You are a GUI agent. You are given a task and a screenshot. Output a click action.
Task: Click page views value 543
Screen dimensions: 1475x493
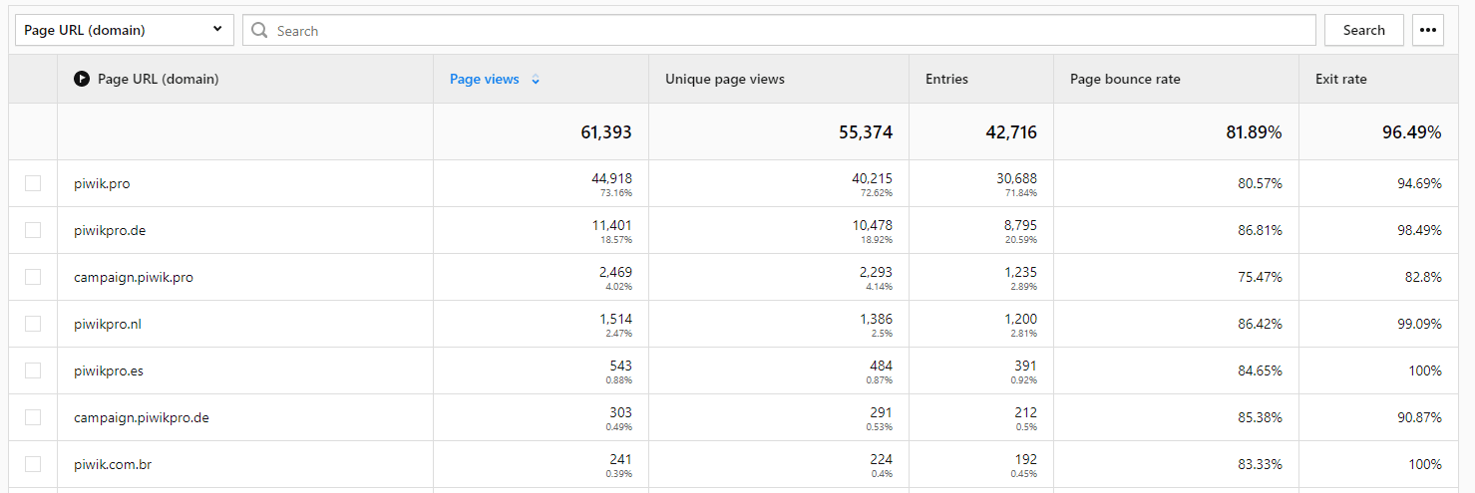pyautogui.click(x=620, y=366)
